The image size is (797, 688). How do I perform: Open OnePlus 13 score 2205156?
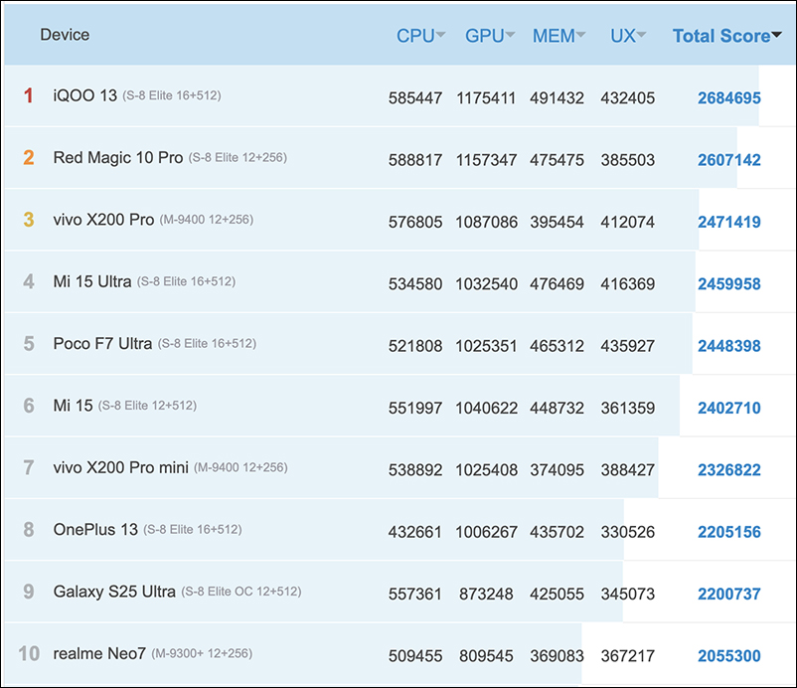point(728,532)
